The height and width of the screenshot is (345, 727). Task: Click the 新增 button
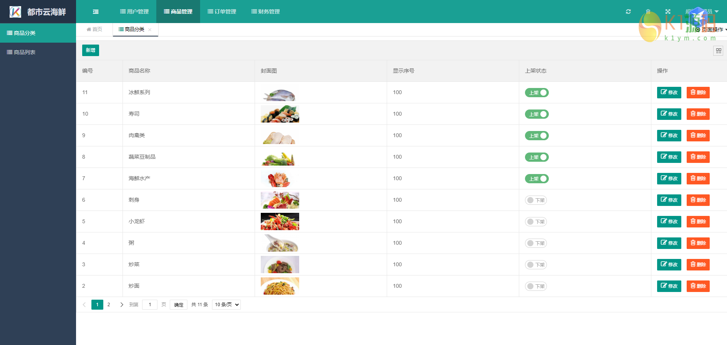pyautogui.click(x=91, y=50)
